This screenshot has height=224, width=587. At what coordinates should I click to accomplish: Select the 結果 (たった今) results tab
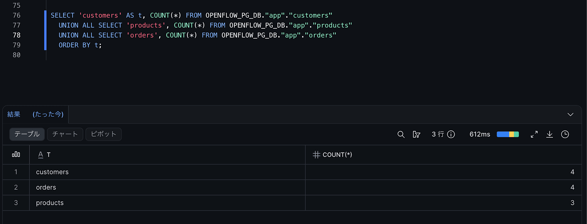pos(36,114)
